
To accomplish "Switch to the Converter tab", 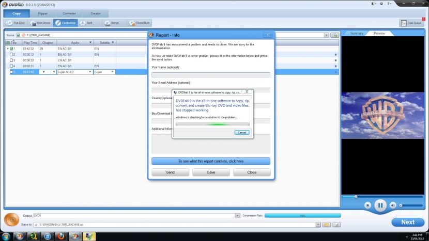I will tap(69, 13).
